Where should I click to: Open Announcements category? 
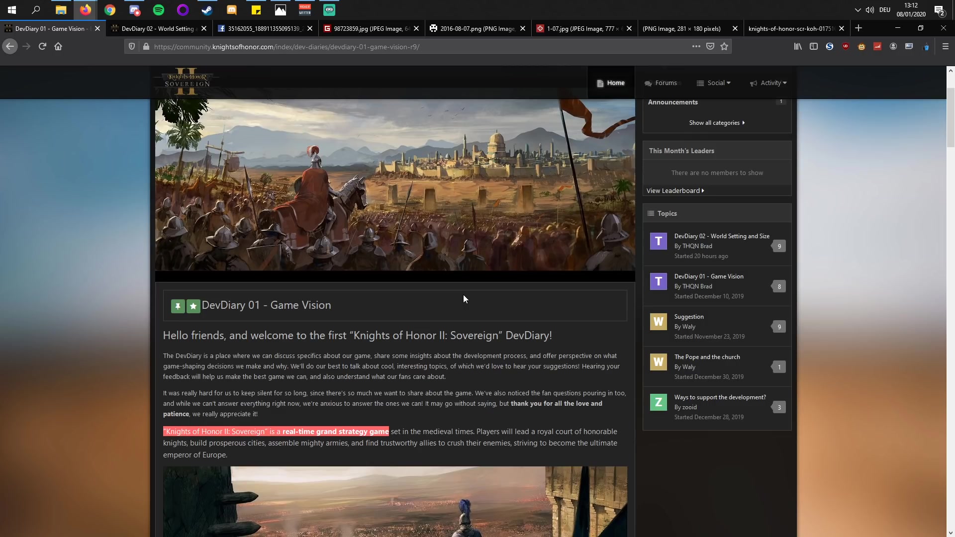pyautogui.click(x=672, y=102)
